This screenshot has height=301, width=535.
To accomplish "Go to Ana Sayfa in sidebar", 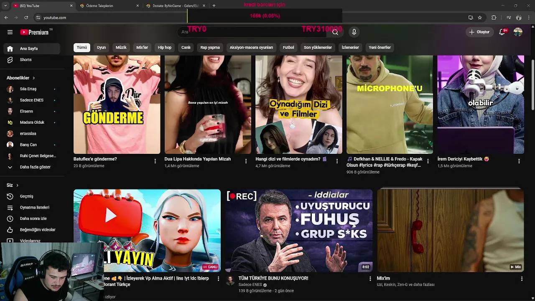I will coord(32,48).
